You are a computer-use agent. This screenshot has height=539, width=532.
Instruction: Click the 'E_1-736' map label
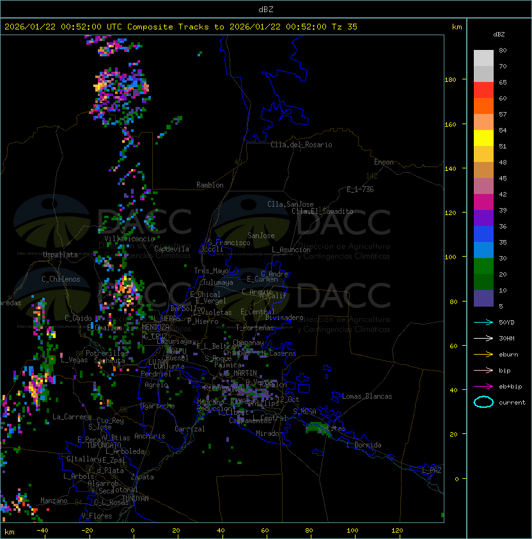pyautogui.click(x=360, y=189)
